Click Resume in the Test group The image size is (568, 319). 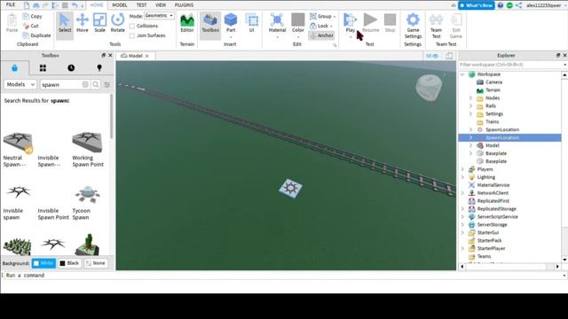370,24
